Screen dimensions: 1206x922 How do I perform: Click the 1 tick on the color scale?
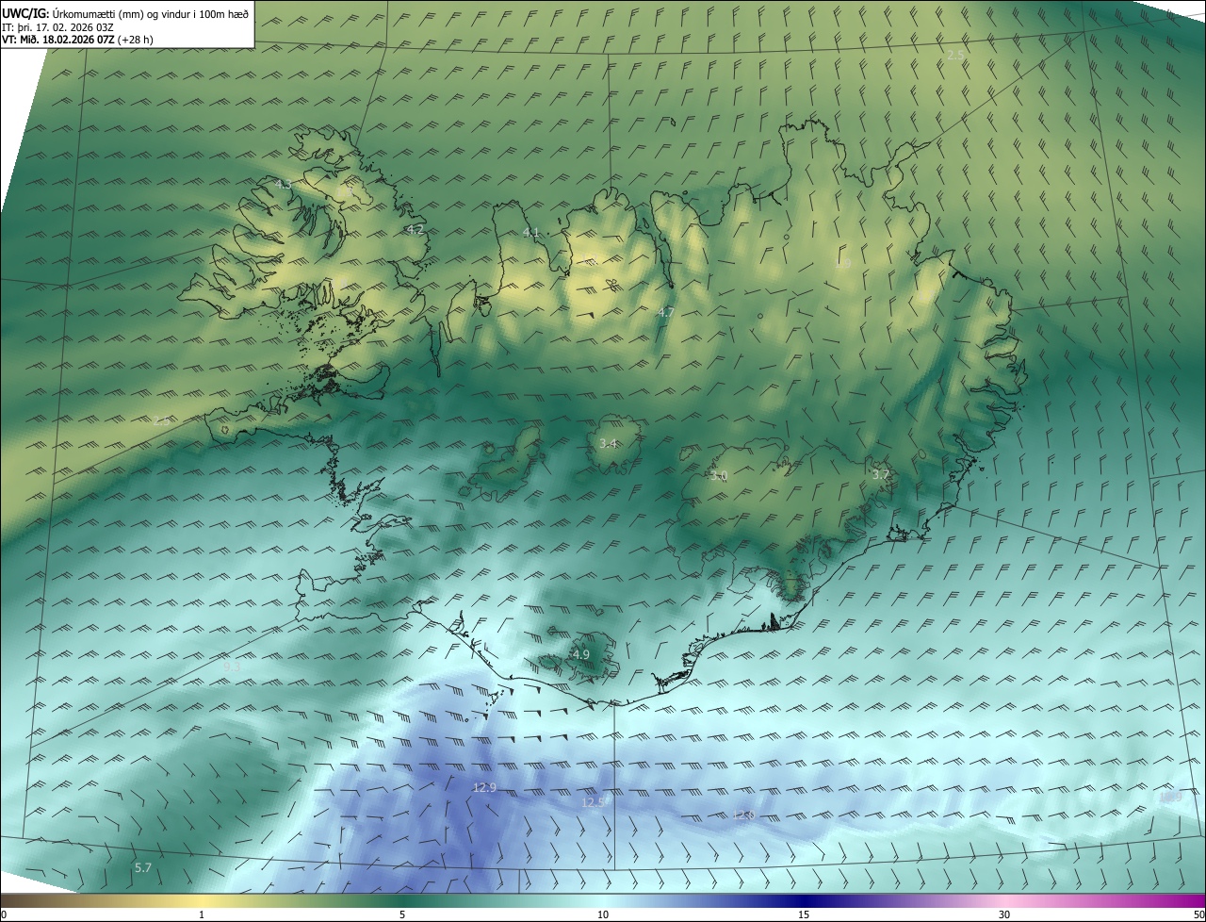pyautogui.click(x=202, y=914)
